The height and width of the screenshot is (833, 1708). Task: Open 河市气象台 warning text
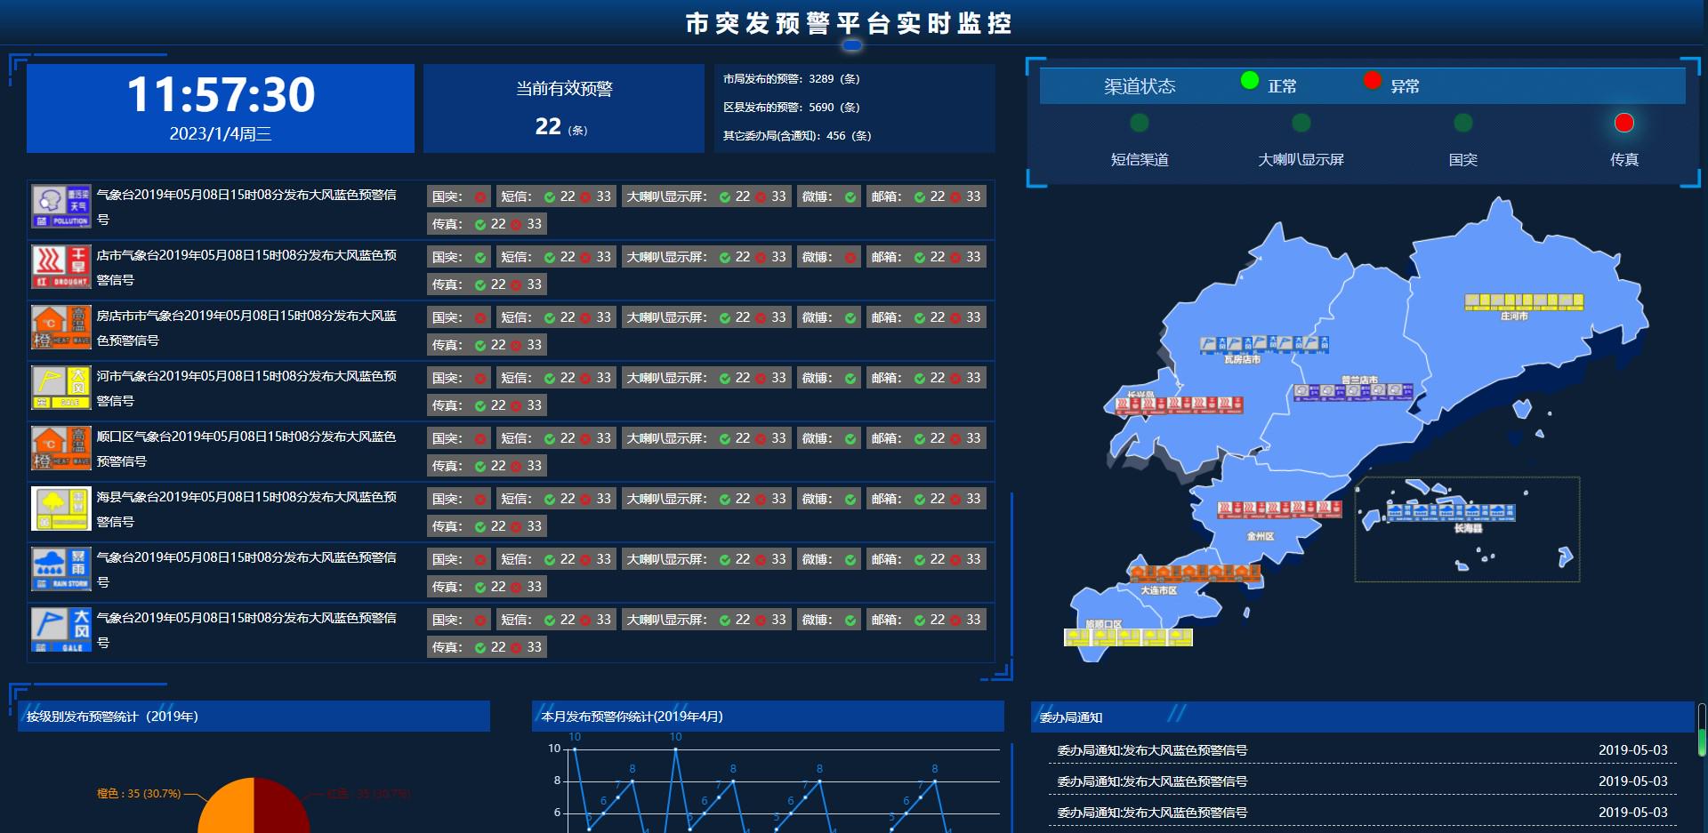pyautogui.click(x=246, y=388)
